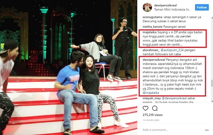Open the Taman Mini Indonesia location link

(x=172, y=10)
